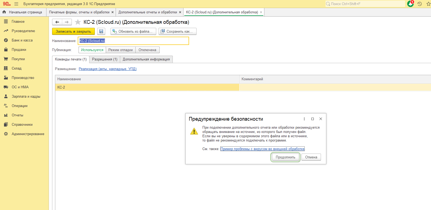Set publication to Отключена
Viewport: 431px width, 210px height.
tap(147, 50)
